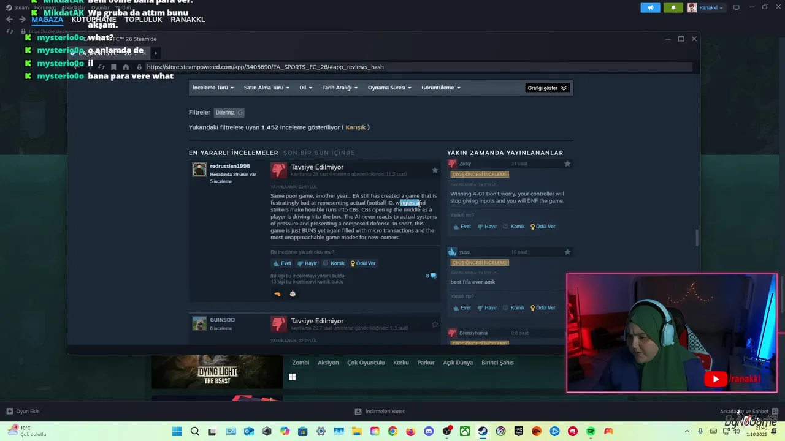Expand the Dil language filter
This screenshot has width=785, height=441.
305,88
